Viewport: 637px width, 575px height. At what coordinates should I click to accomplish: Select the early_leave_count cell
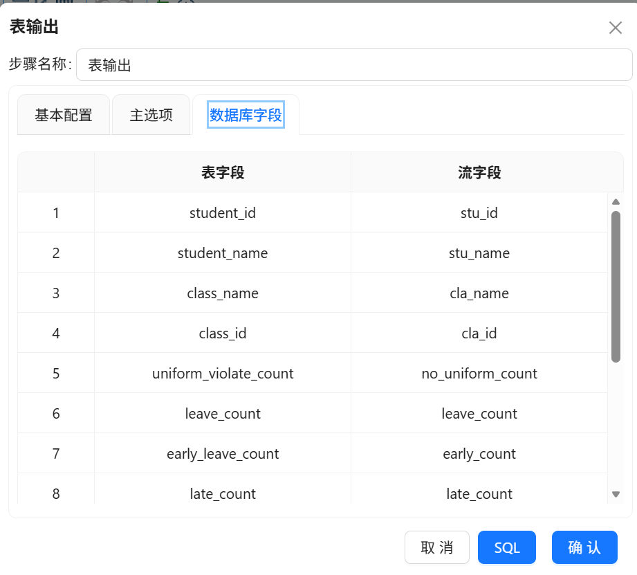[223, 453]
